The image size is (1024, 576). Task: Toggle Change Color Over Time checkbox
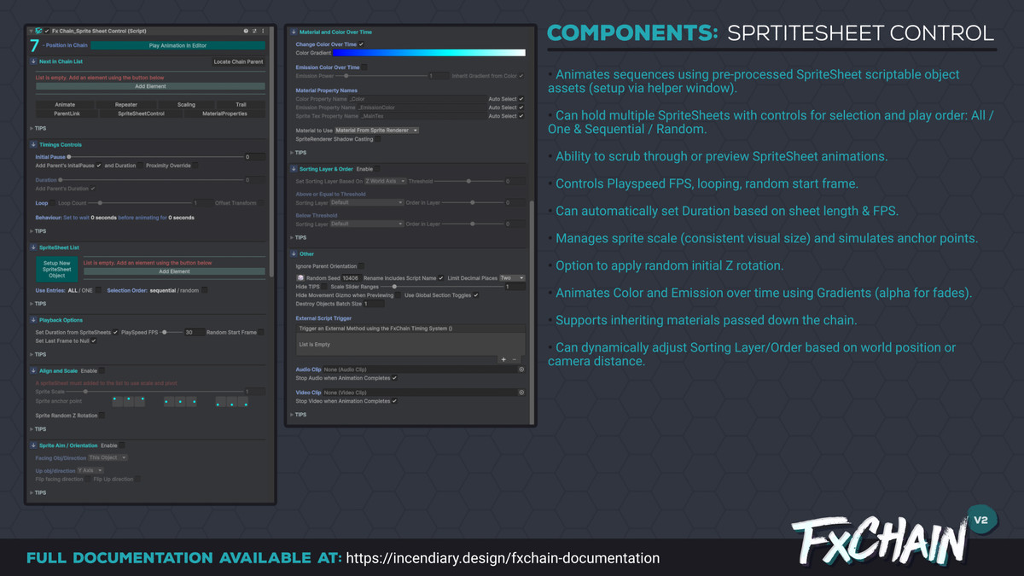coord(361,44)
